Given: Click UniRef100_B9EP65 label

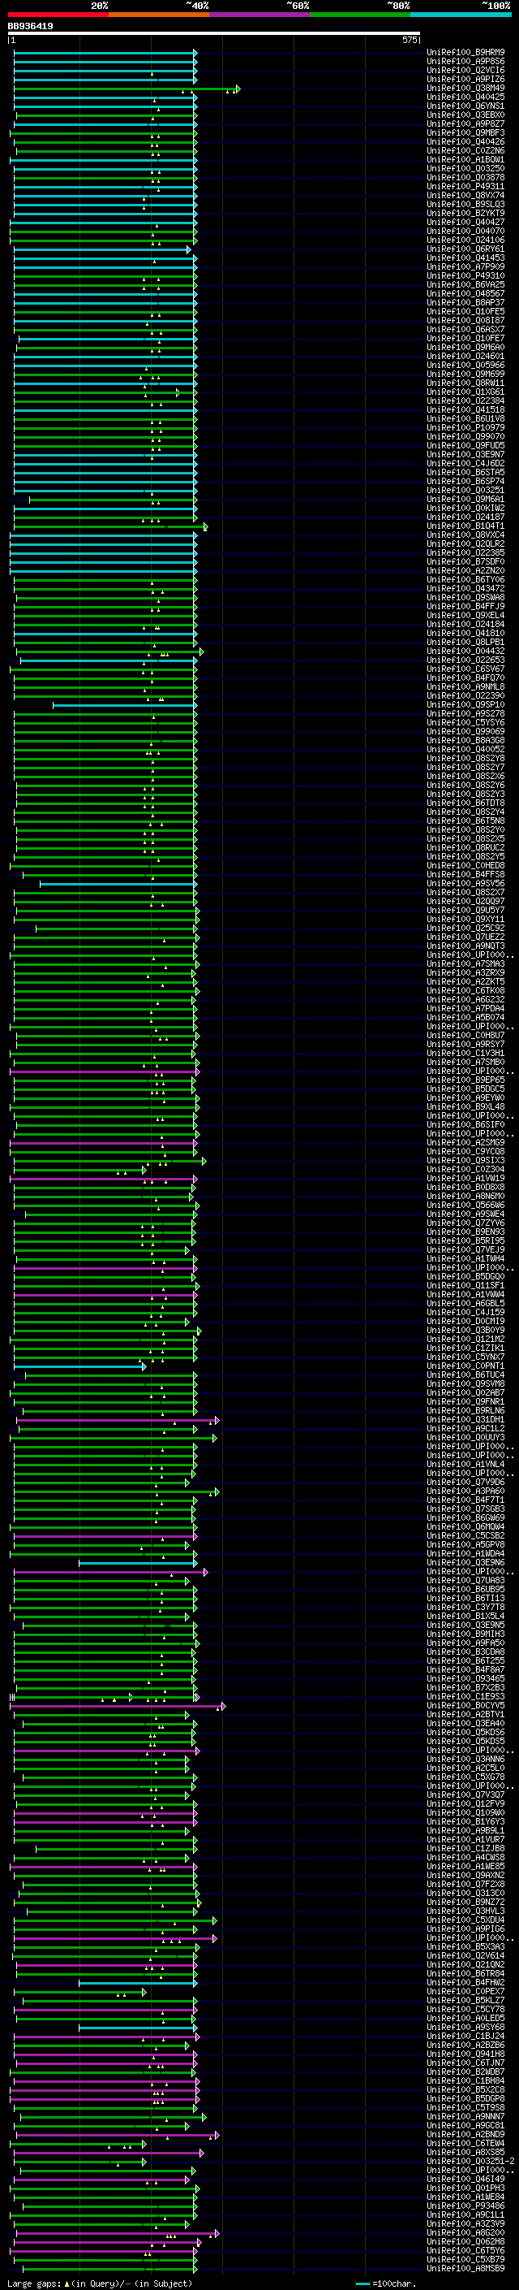Looking at the screenshot, I should (x=465, y=1080).
